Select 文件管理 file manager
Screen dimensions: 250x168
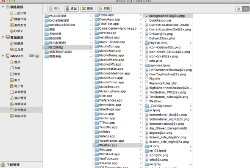21,110
